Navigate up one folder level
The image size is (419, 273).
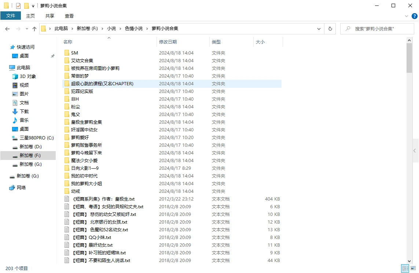[x=34, y=28]
